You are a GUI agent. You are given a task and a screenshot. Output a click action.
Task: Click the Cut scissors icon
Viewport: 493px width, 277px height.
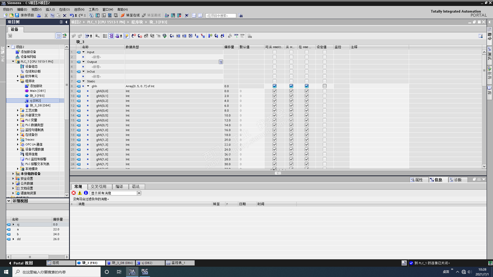pos(46,15)
